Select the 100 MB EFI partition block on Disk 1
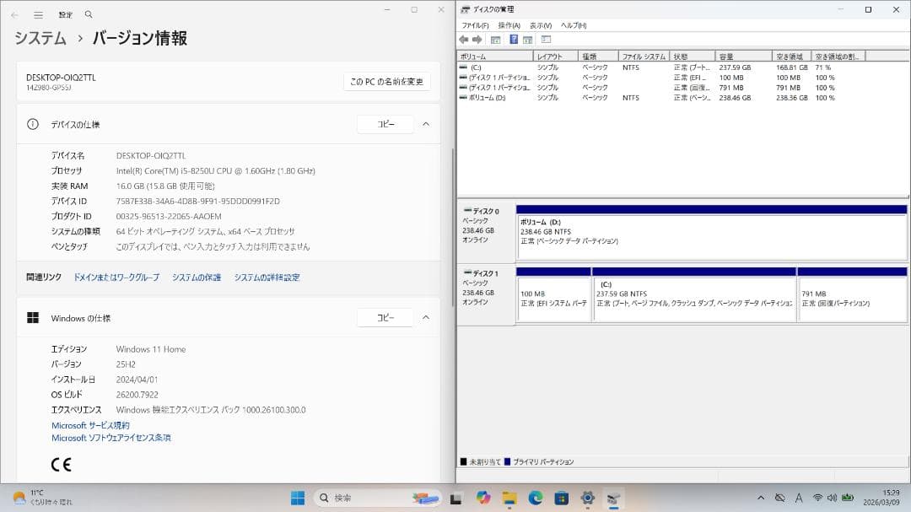The image size is (911, 512). pyautogui.click(x=553, y=294)
